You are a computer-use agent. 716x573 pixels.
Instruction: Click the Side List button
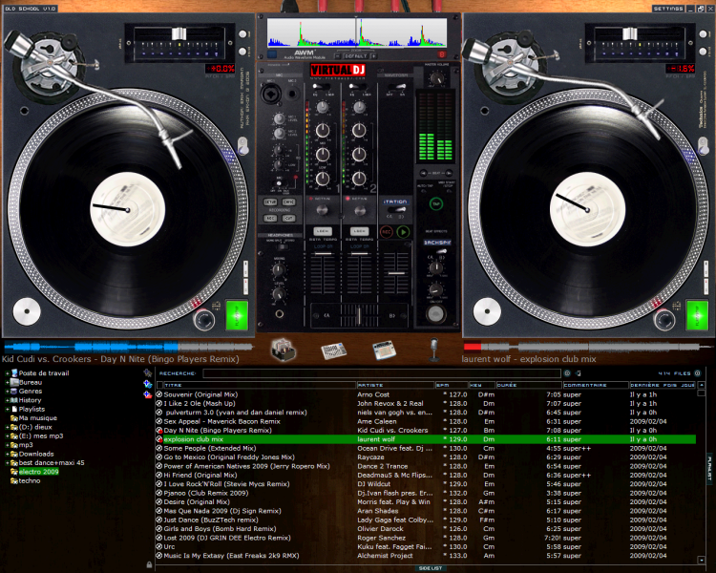[x=431, y=568]
